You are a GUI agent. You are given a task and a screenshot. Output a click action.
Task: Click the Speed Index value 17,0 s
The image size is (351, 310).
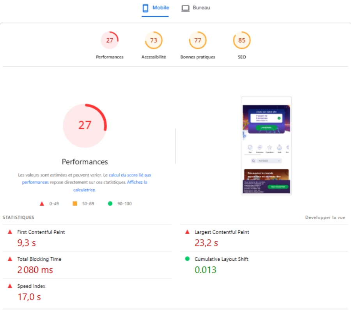29,297
